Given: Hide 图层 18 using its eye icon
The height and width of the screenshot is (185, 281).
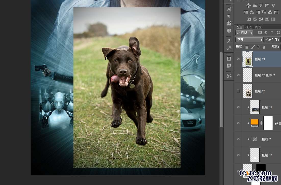Looking at the screenshot, I should pos(238,155).
